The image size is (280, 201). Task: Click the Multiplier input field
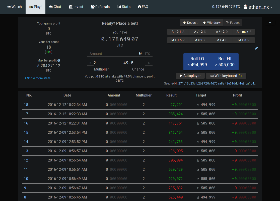click(x=104, y=63)
